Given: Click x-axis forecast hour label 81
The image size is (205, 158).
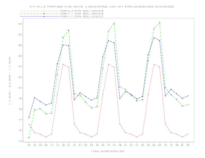Looking at the screenshot, I should [182, 145].
